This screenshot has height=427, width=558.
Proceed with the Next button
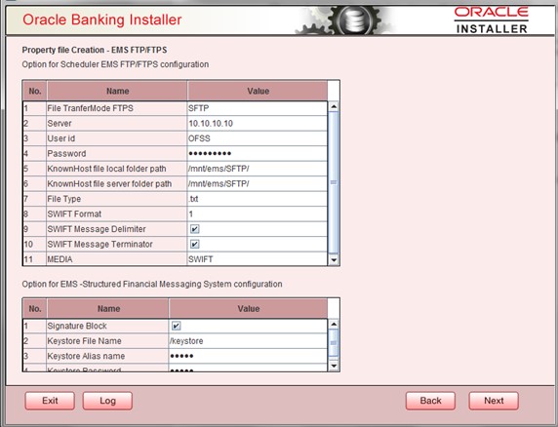[494, 401]
